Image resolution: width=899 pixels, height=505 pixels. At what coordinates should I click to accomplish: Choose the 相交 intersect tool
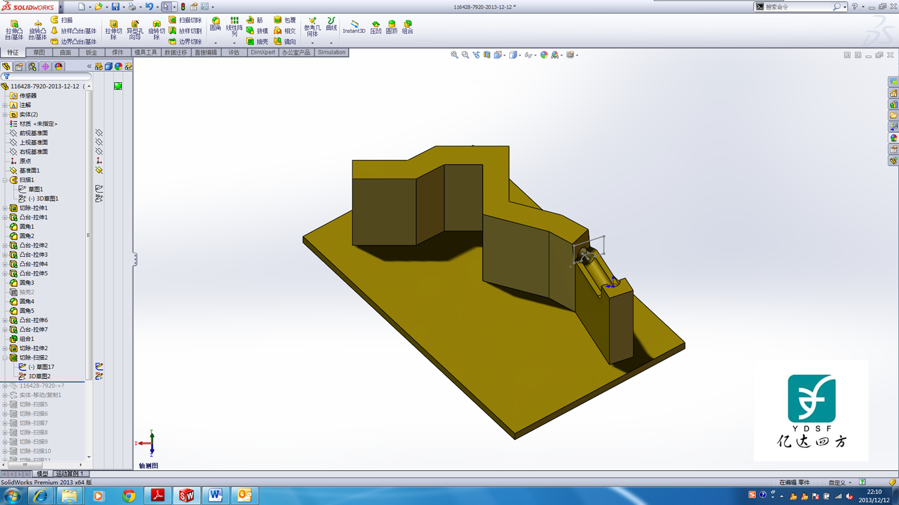point(285,31)
